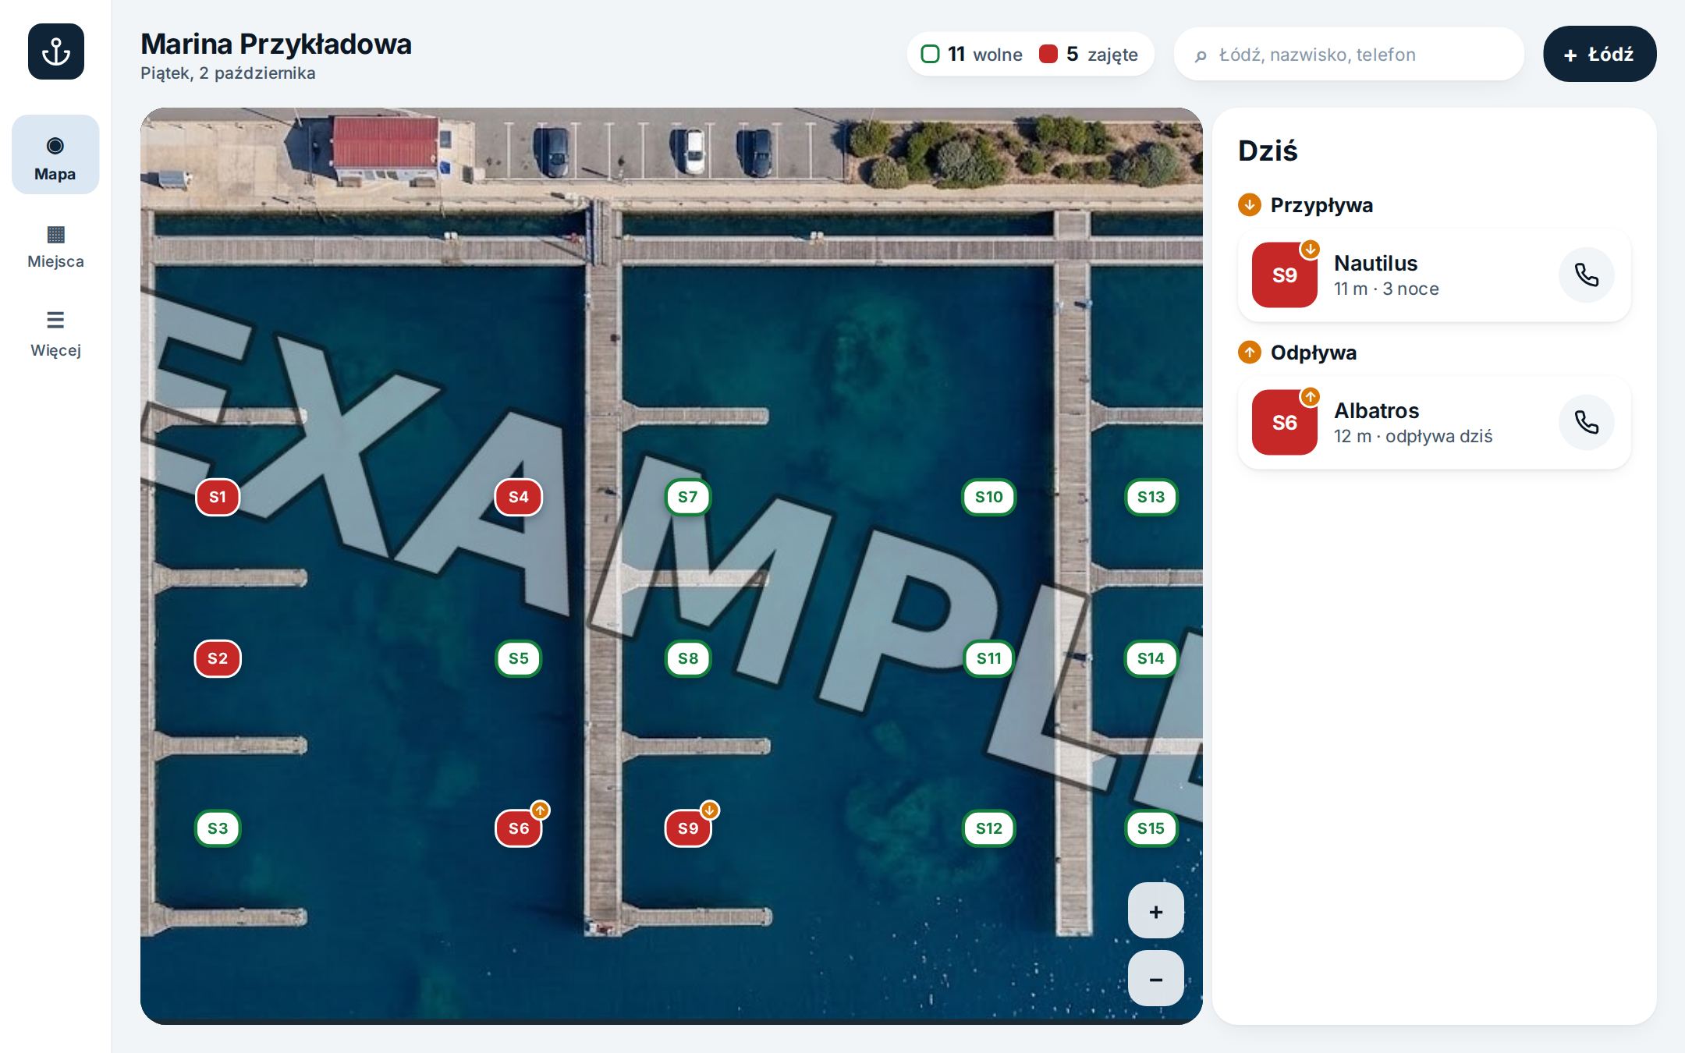Open the Więcej menu
This screenshot has width=1685, height=1053.
[55, 334]
